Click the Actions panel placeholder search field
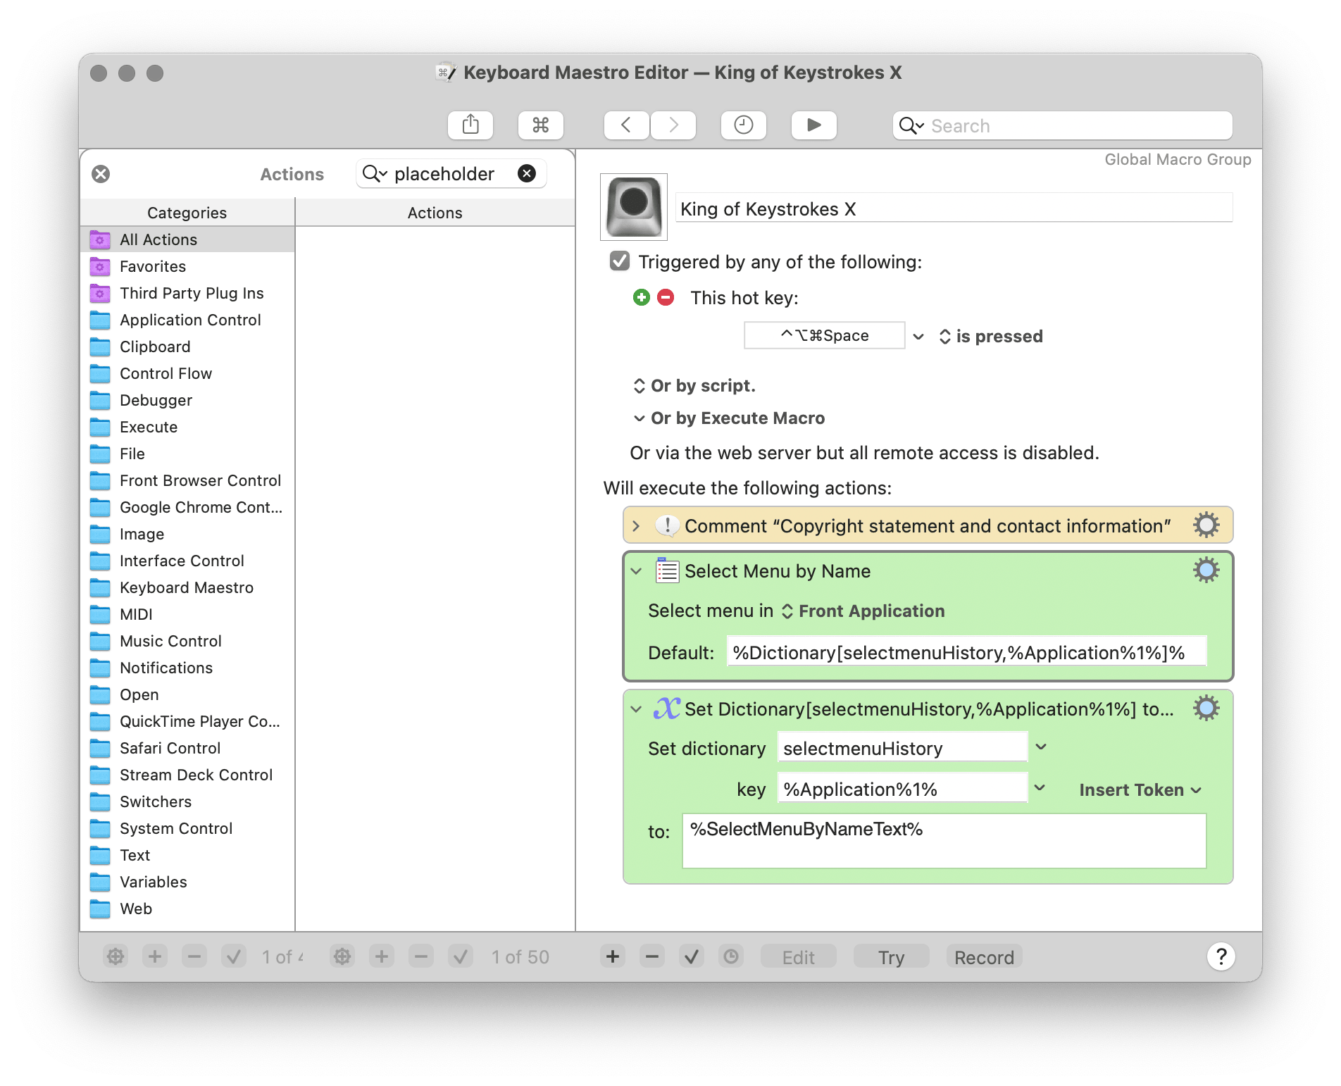 [451, 173]
